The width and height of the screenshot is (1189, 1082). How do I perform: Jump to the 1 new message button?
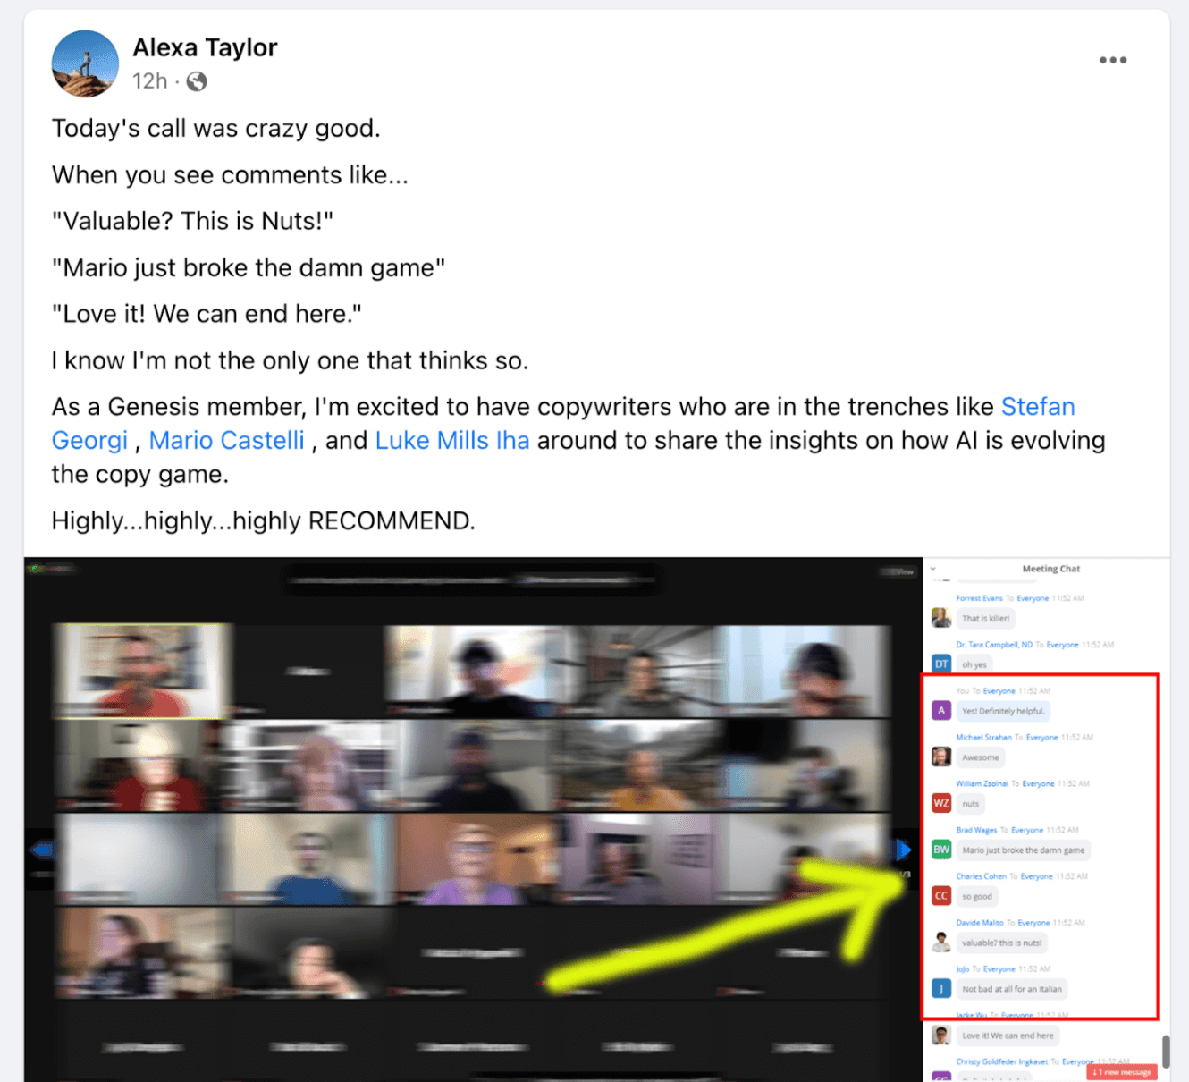(1122, 1072)
